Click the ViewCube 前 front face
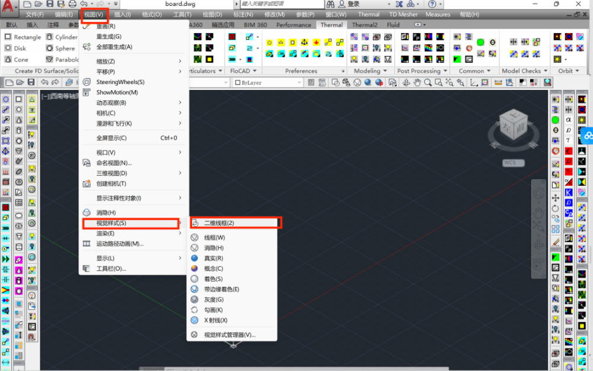Viewport: 593px width, 371px height. click(521, 128)
